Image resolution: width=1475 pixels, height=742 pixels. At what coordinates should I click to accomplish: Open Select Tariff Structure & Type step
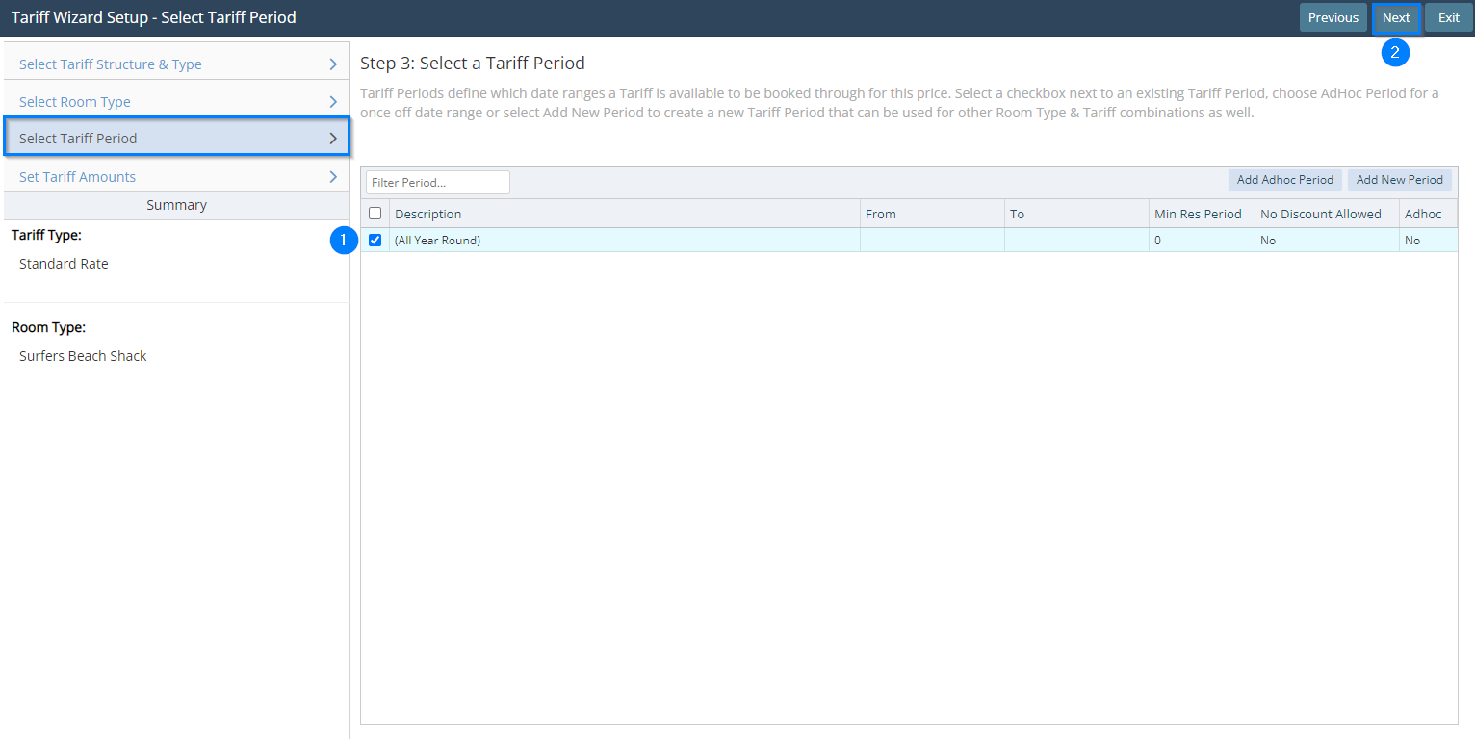pyautogui.click(x=111, y=64)
